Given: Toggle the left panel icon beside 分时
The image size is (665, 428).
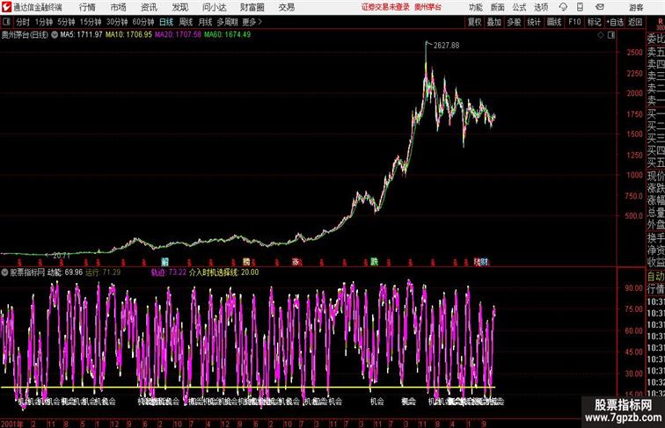Looking at the screenshot, I should pos(6,22).
